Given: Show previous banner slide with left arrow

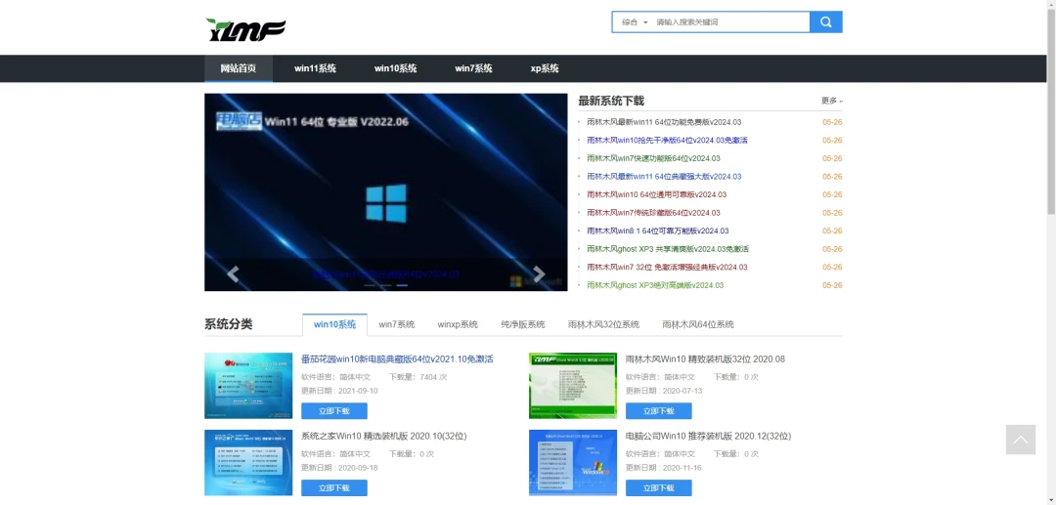Looking at the screenshot, I should 233,274.
